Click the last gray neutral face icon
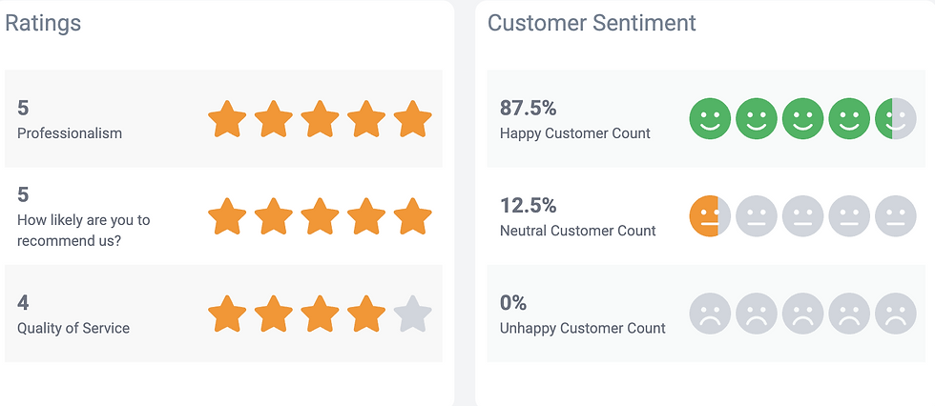 click(895, 216)
